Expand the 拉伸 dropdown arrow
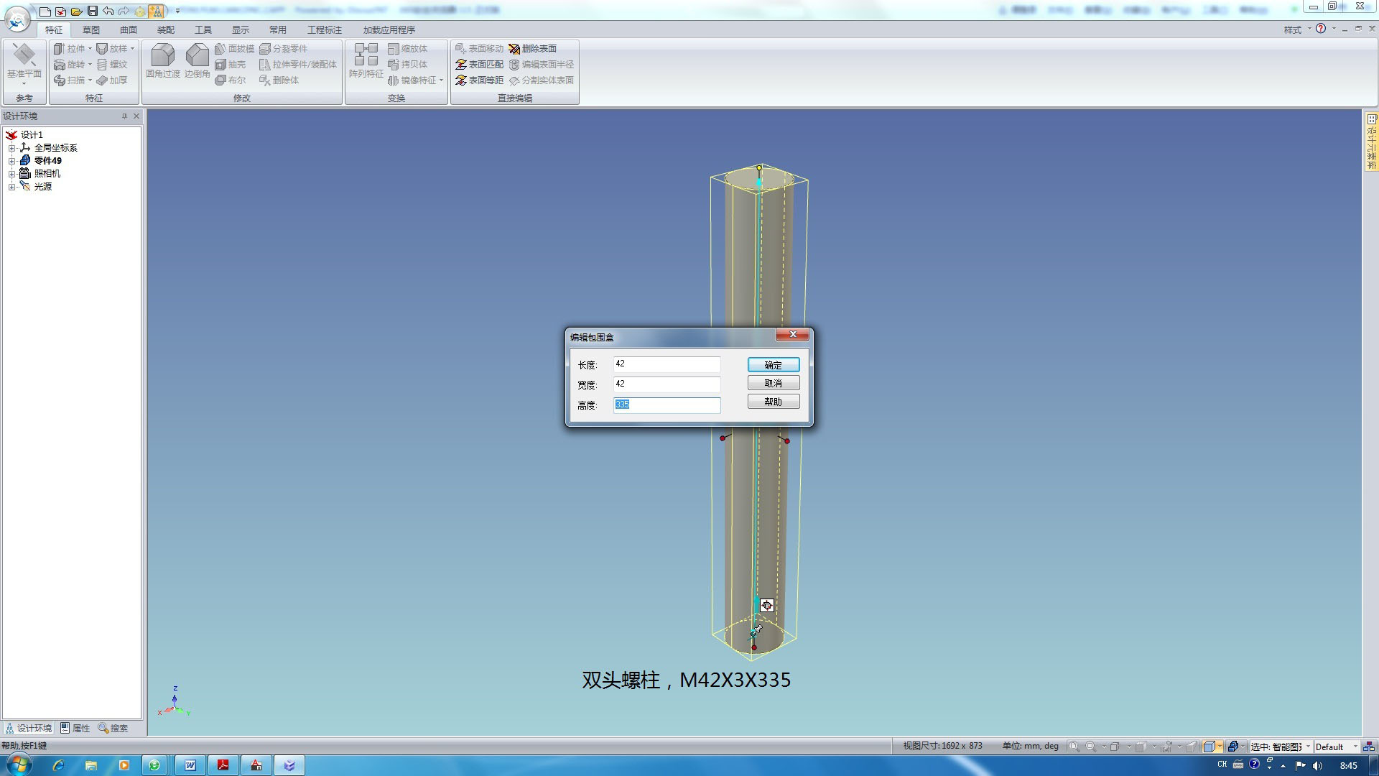 point(90,48)
